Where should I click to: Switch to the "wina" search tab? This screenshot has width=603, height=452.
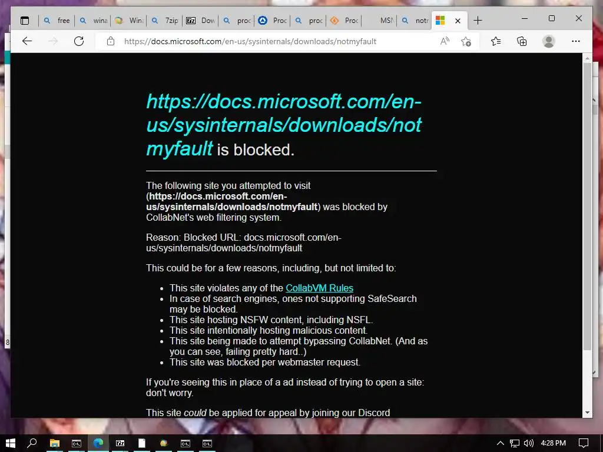pos(92,21)
